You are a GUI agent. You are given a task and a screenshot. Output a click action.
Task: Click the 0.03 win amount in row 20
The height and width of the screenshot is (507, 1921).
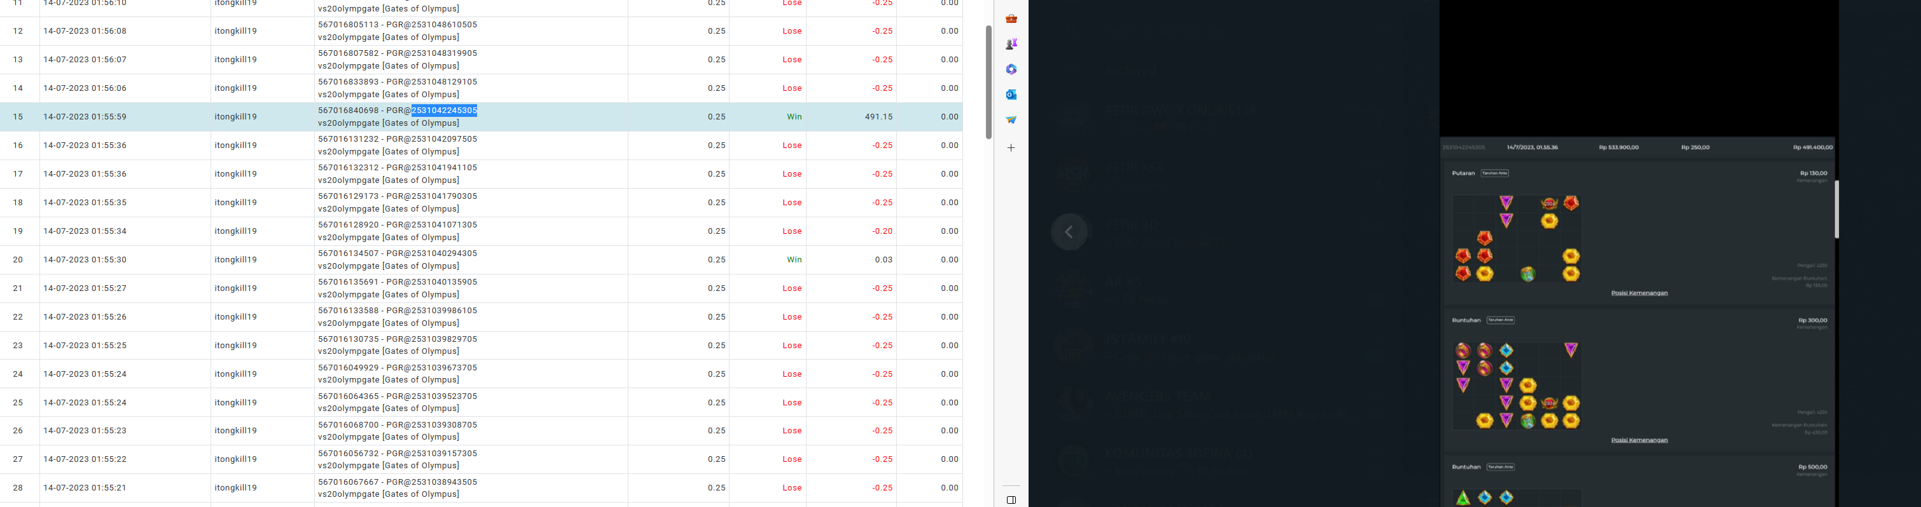coord(884,260)
